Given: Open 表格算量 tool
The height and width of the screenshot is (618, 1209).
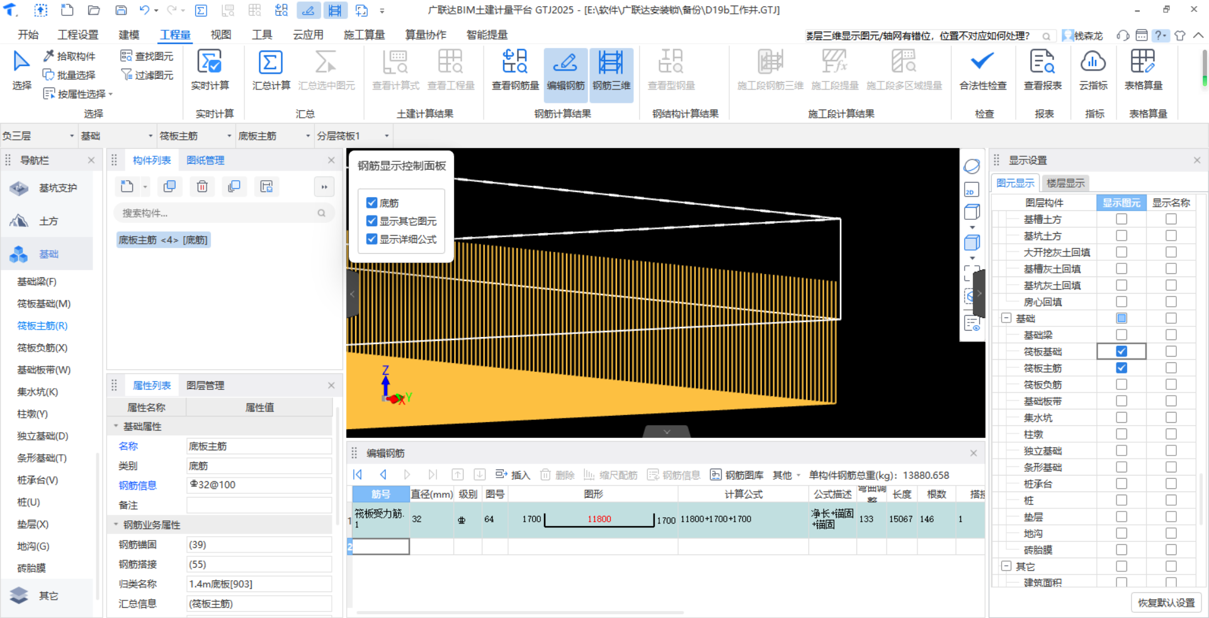Looking at the screenshot, I should pyautogui.click(x=1144, y=71).
